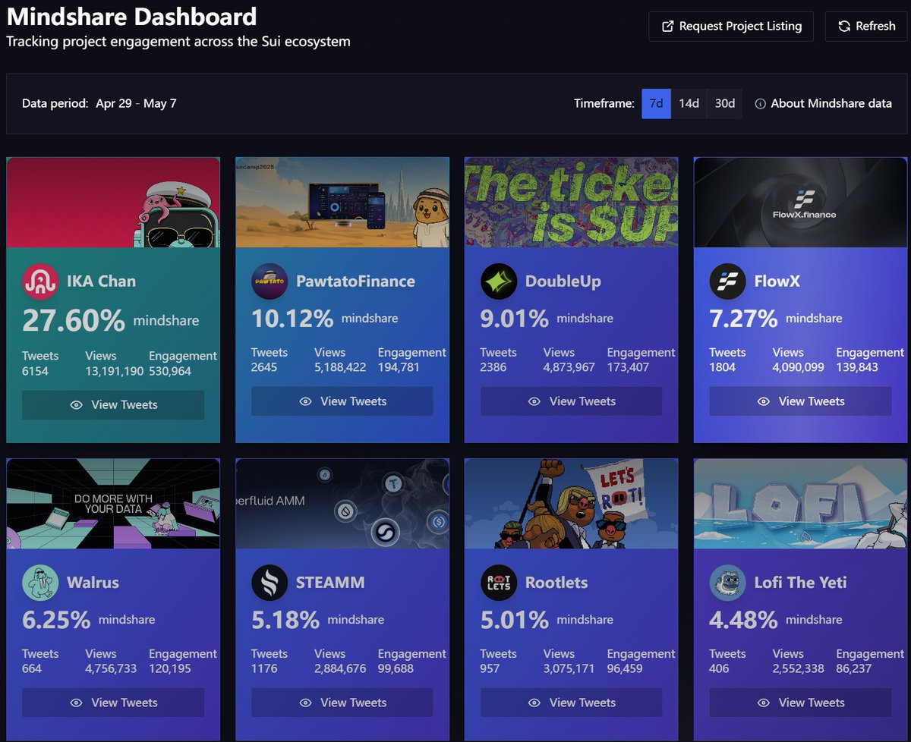
Task: View Tweets for Lofi The Yeti
Action: (x=800, y=703)
